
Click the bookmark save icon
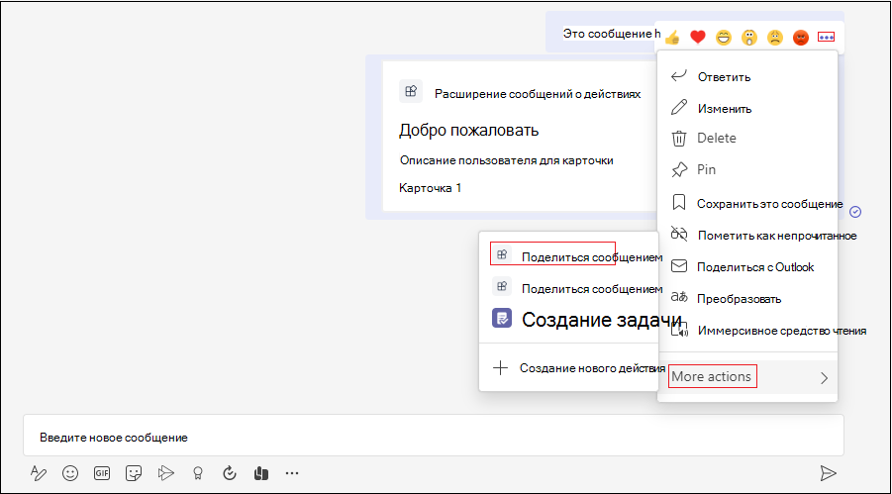(x=679, y=203)
